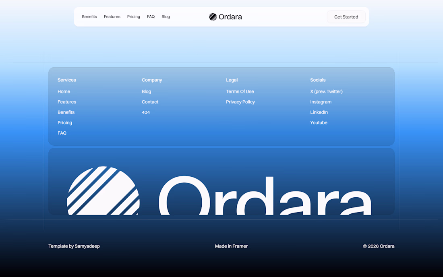The image size is (443, 277).
Task: Click the large Ordara footer wordmark
Action: tap(265, 195)
